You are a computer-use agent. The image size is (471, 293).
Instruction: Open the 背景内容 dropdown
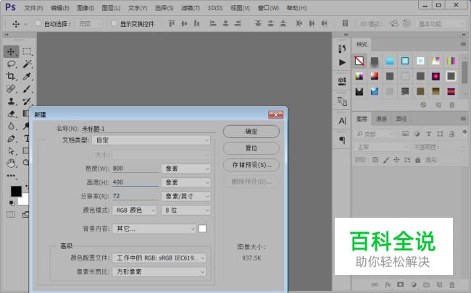click(x=154, y=229)
